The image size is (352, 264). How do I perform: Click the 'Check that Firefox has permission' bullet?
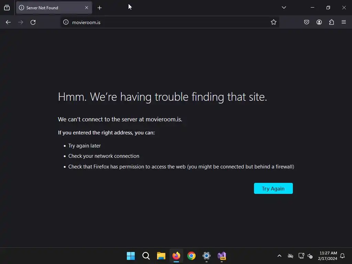point(181,167)
